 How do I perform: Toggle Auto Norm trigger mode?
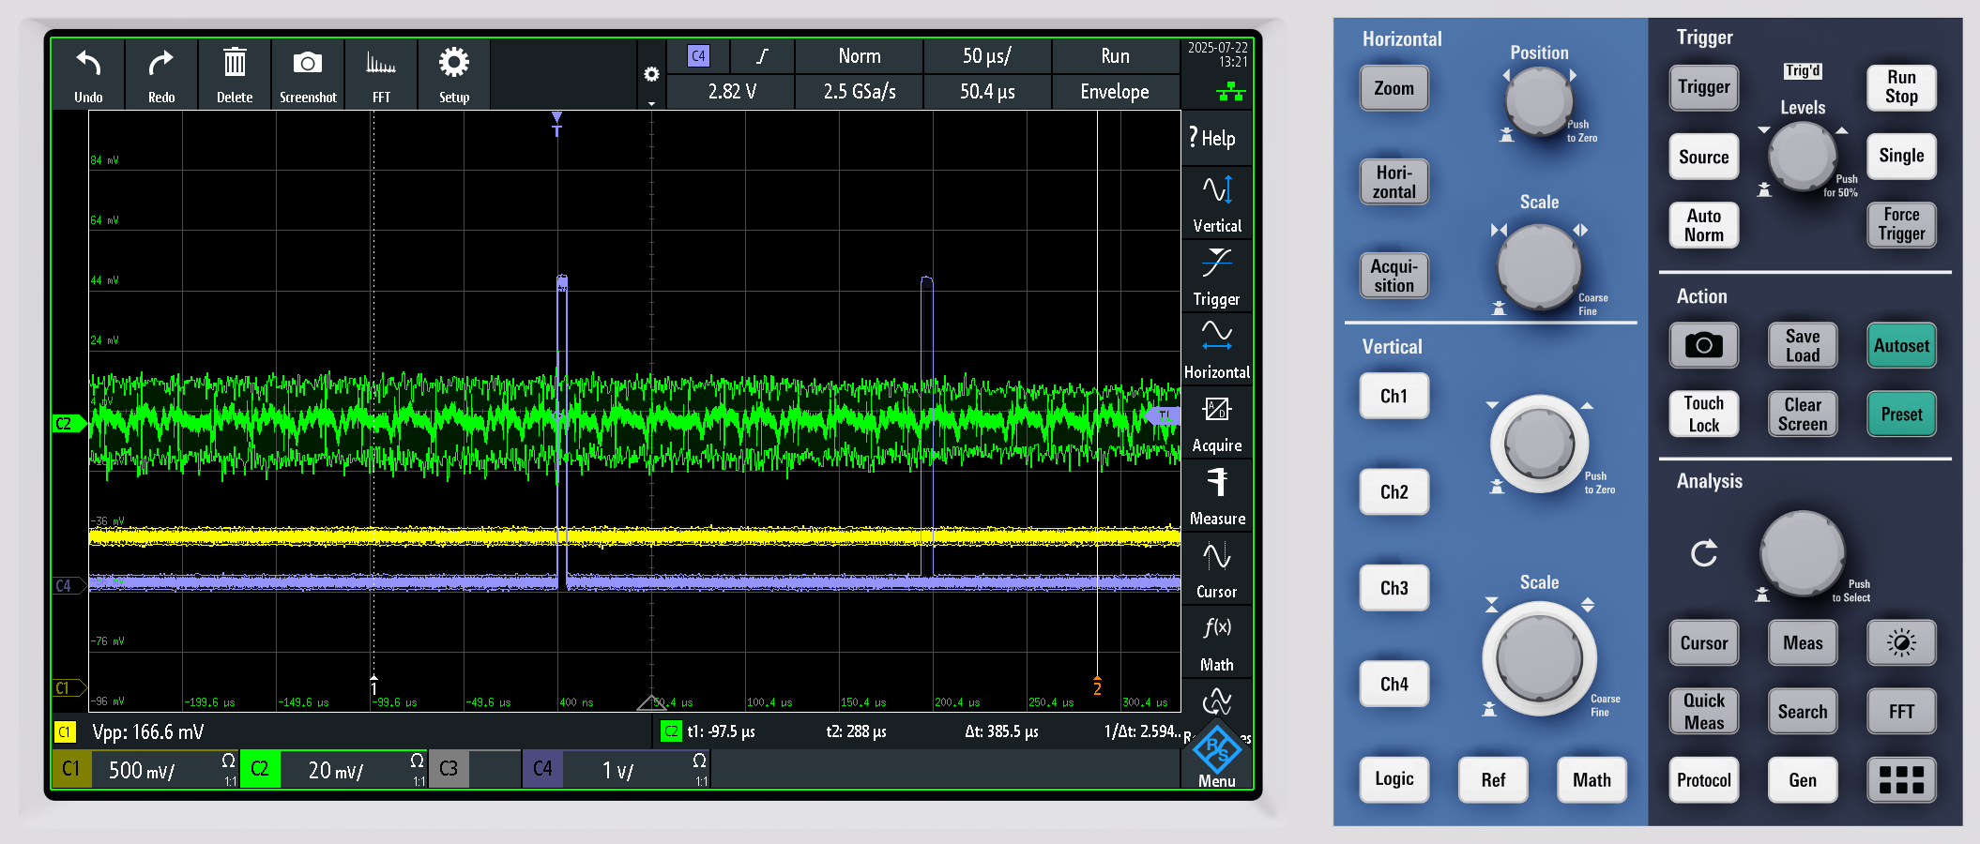click(x=1703, y=225)
